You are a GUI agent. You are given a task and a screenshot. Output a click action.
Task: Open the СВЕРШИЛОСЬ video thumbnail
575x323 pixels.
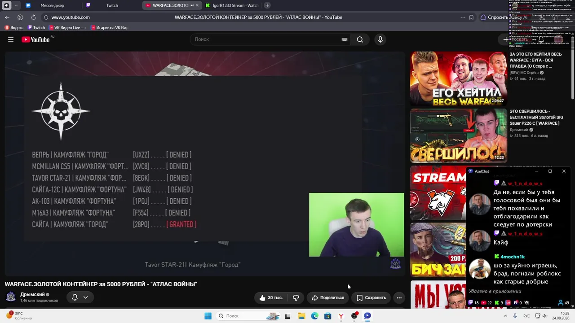coord(458,135)
